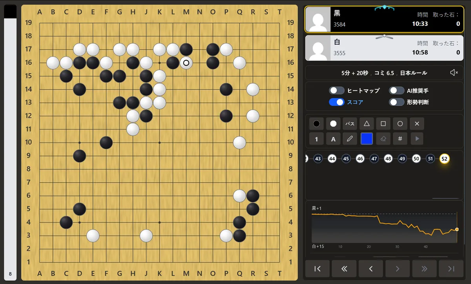Toggle the ヒートマップ heatmap switch

tap(336, 90)
